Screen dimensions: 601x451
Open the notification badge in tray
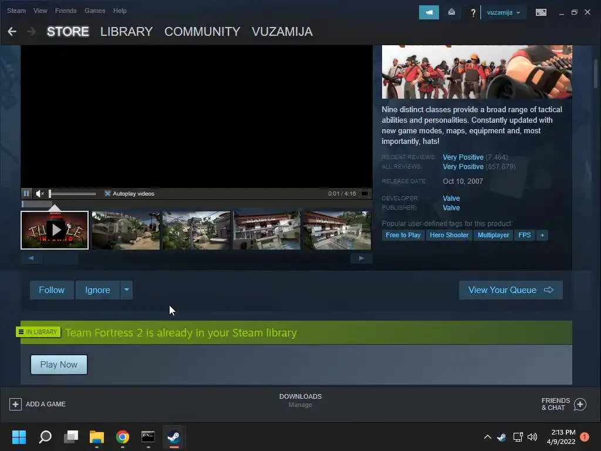[x=585, y=437]
